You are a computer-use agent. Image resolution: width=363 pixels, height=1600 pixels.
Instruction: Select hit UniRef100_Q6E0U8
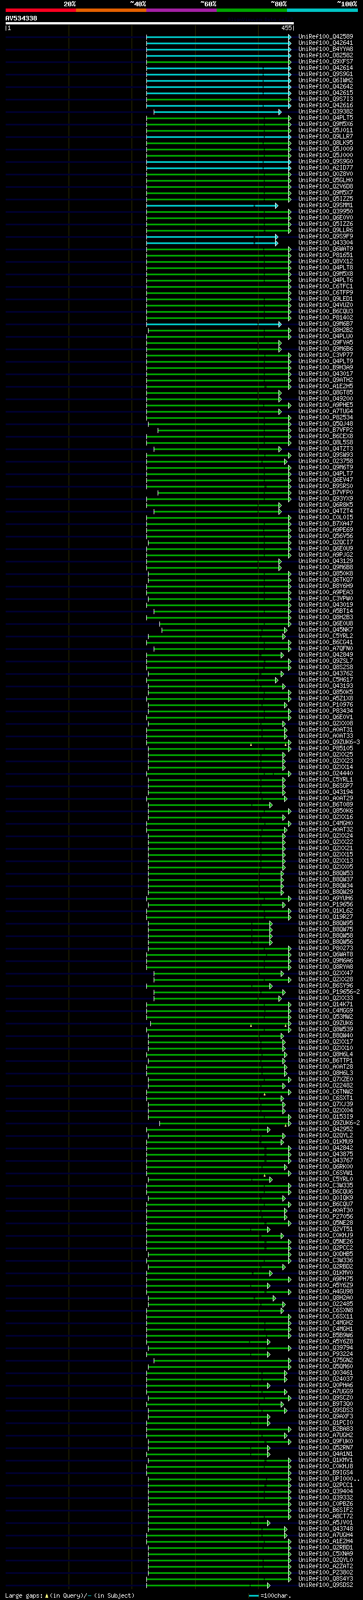325,623
